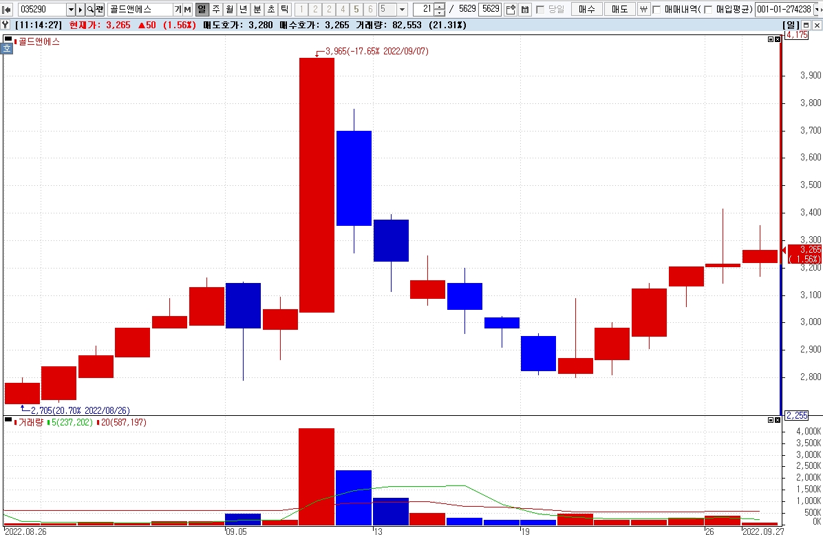This screenshot has width=823, height=535.
Task: Click the 호 quote button on chart
Action: coord(7,49)
